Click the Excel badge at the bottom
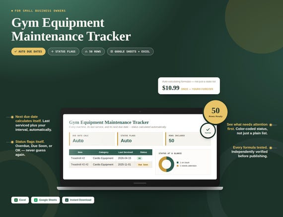283x217 pixels. coord(20,200)
